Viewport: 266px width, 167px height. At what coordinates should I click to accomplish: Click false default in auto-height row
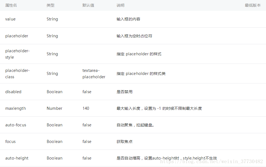[x=87, y=158]
